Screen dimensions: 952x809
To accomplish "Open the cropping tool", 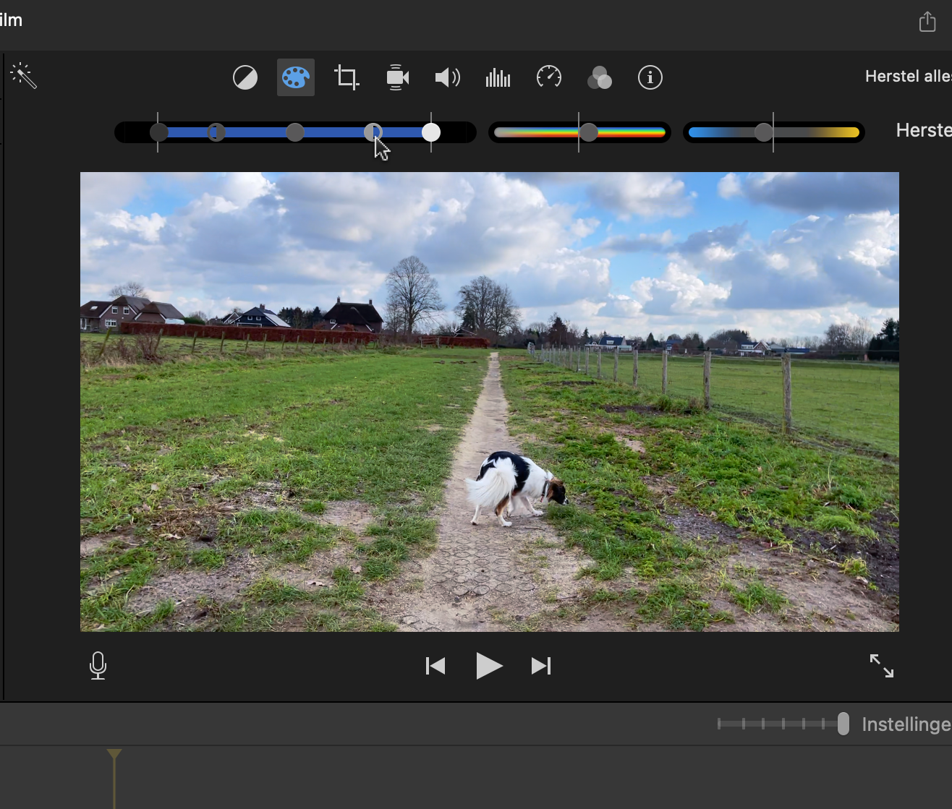I will tap(347, 77).
